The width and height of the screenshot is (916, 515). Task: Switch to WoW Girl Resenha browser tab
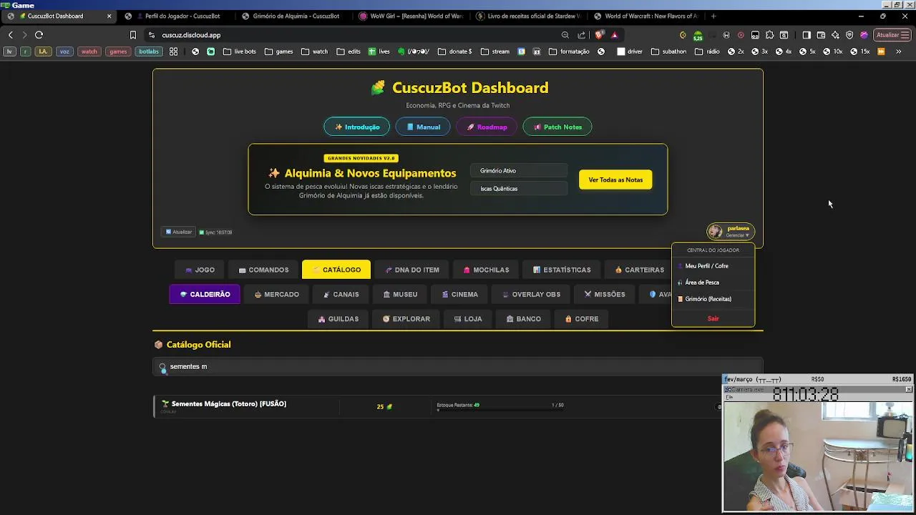pos(410,16)
